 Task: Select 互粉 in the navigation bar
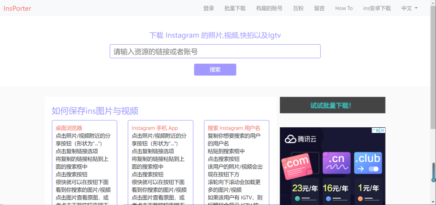pyautogui.click(x=298, y=8)
